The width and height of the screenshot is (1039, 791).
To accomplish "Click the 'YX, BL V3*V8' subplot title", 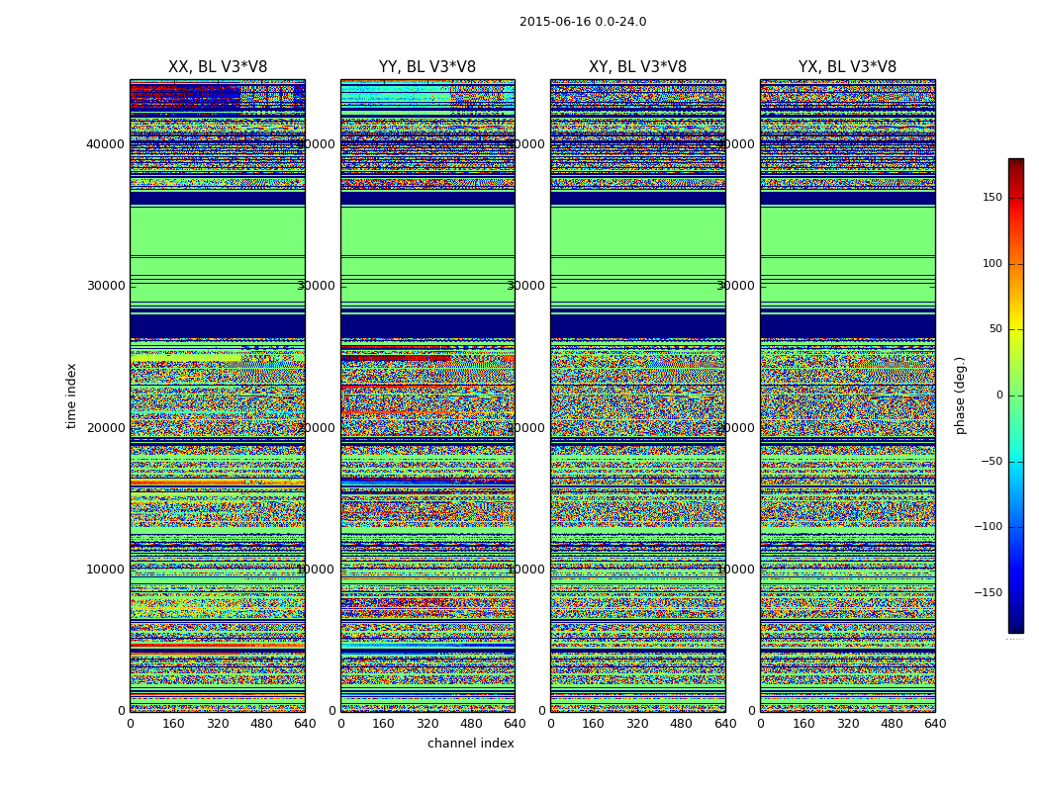I will pos(847,67).
